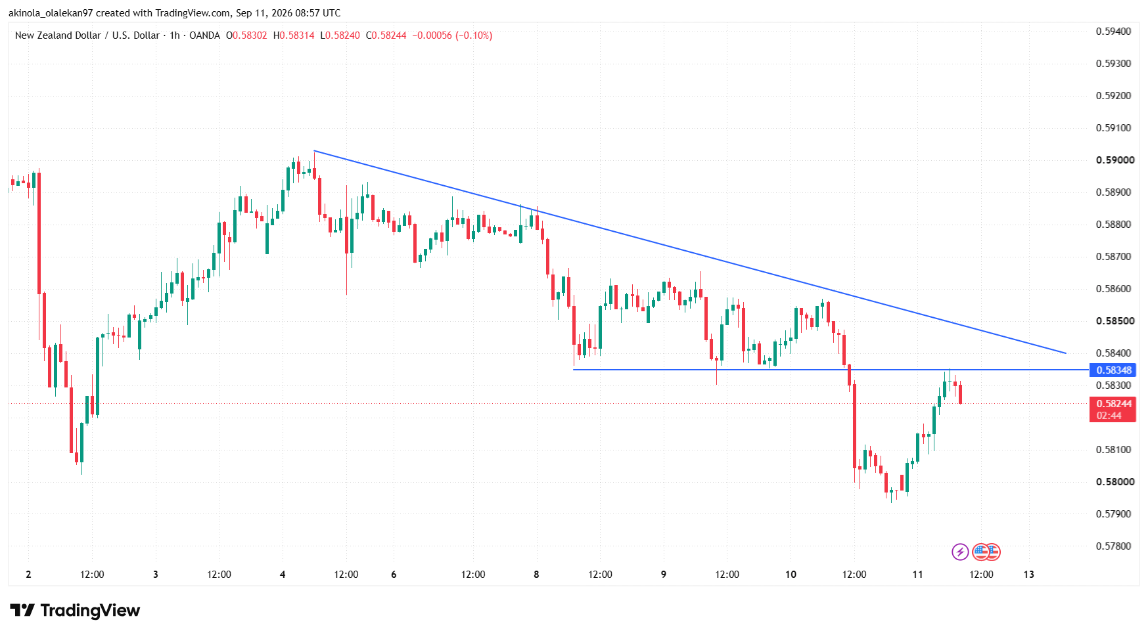
Task: Click the 0.58000 price axis label
Action: click(x=1115, y=482)
